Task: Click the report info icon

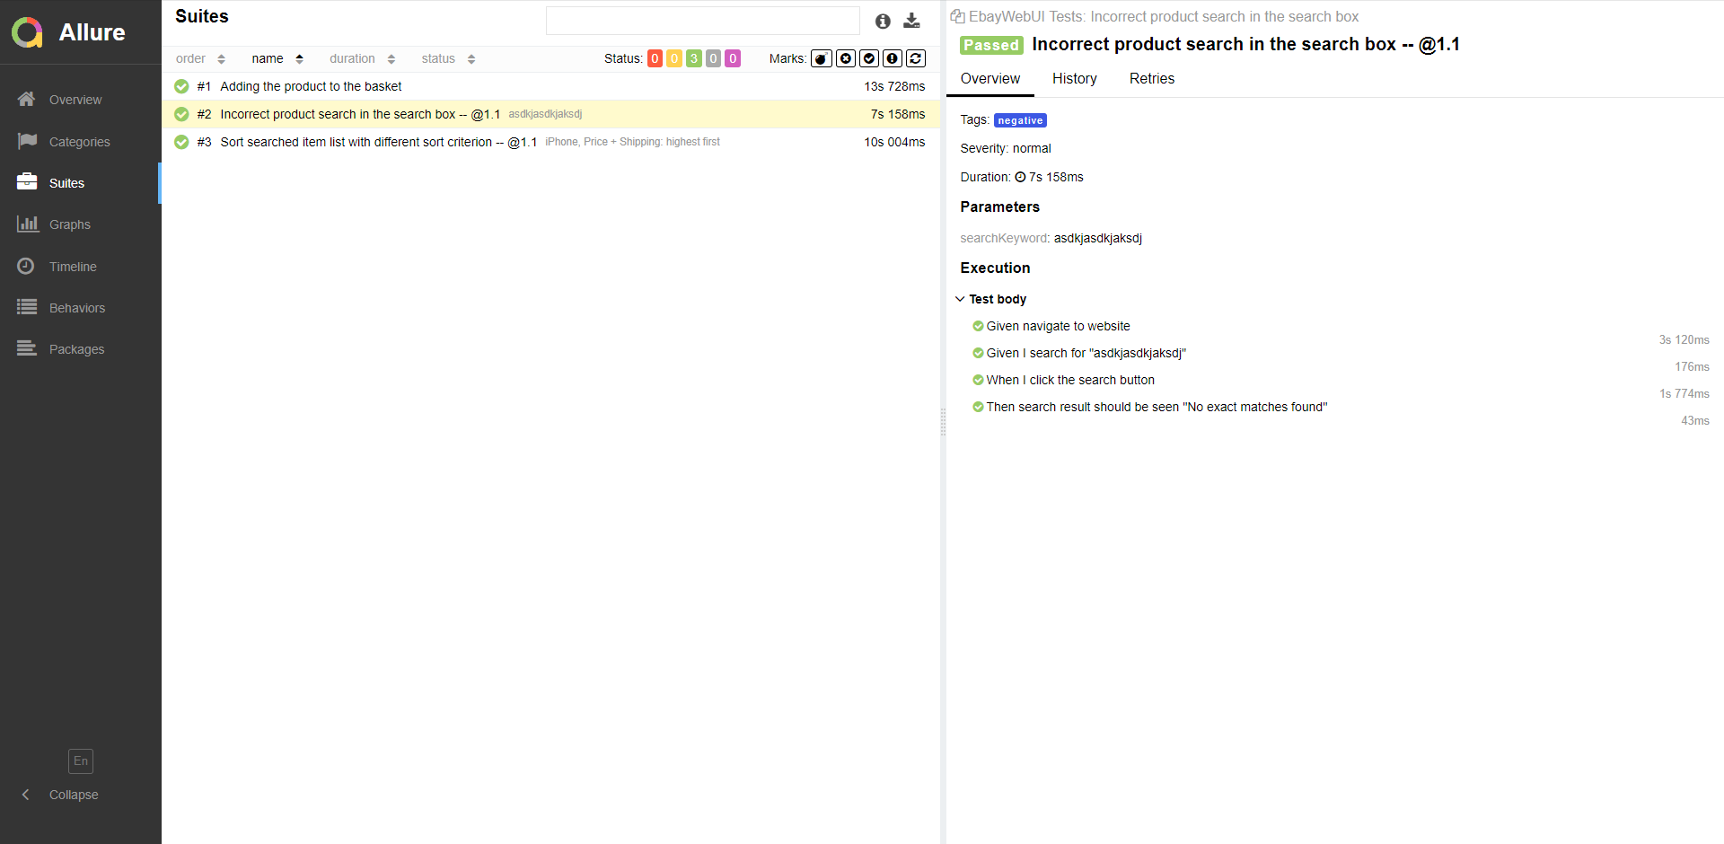Action: (883, 21)
